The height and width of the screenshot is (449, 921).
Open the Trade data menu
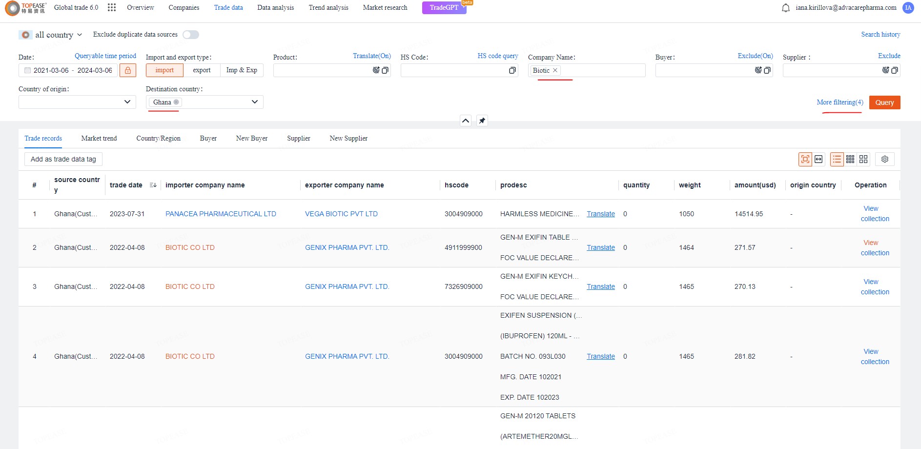[228, 7]
